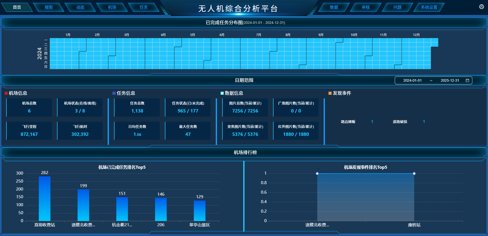The width and height of the screenshot is (488, 236).
Task: Click the orange 发现事件 square marker
Action: click(x=330, y=93)
